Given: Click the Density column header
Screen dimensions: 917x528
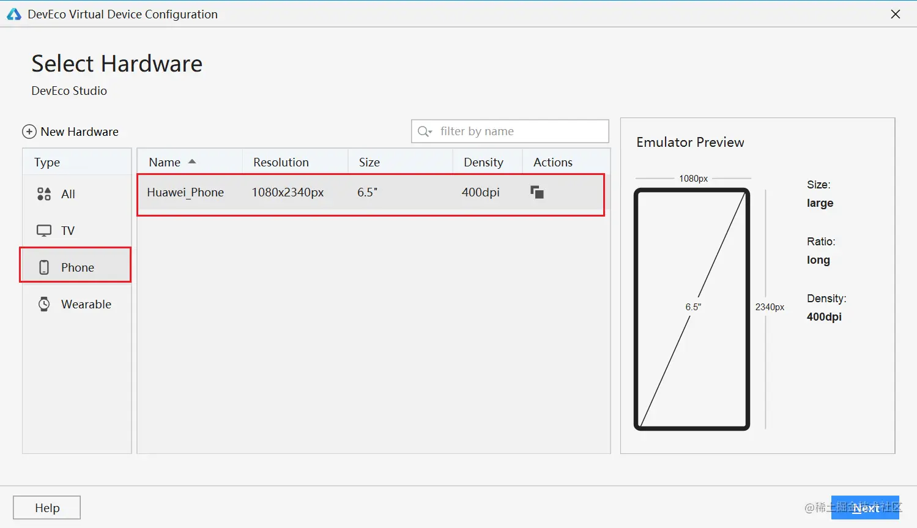Looking at the screenshot, I should 488,162.
